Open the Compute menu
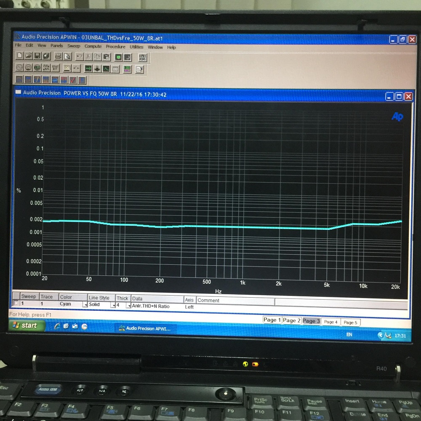 [x=93, y=46]
